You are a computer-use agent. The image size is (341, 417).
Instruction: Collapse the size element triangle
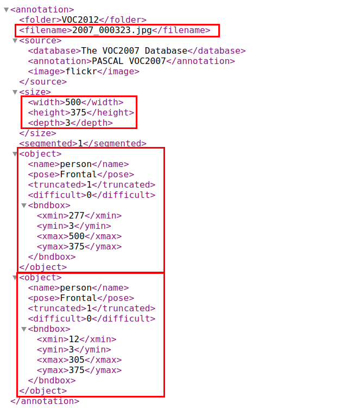[x=15, y=92]
